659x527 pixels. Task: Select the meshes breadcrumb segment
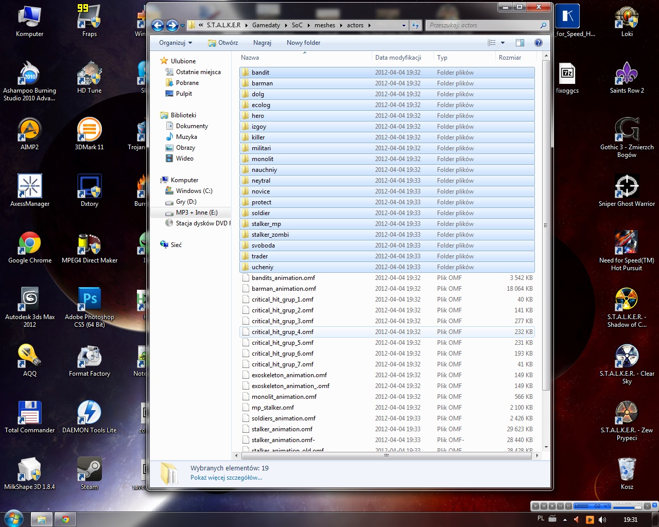[325, 25]
